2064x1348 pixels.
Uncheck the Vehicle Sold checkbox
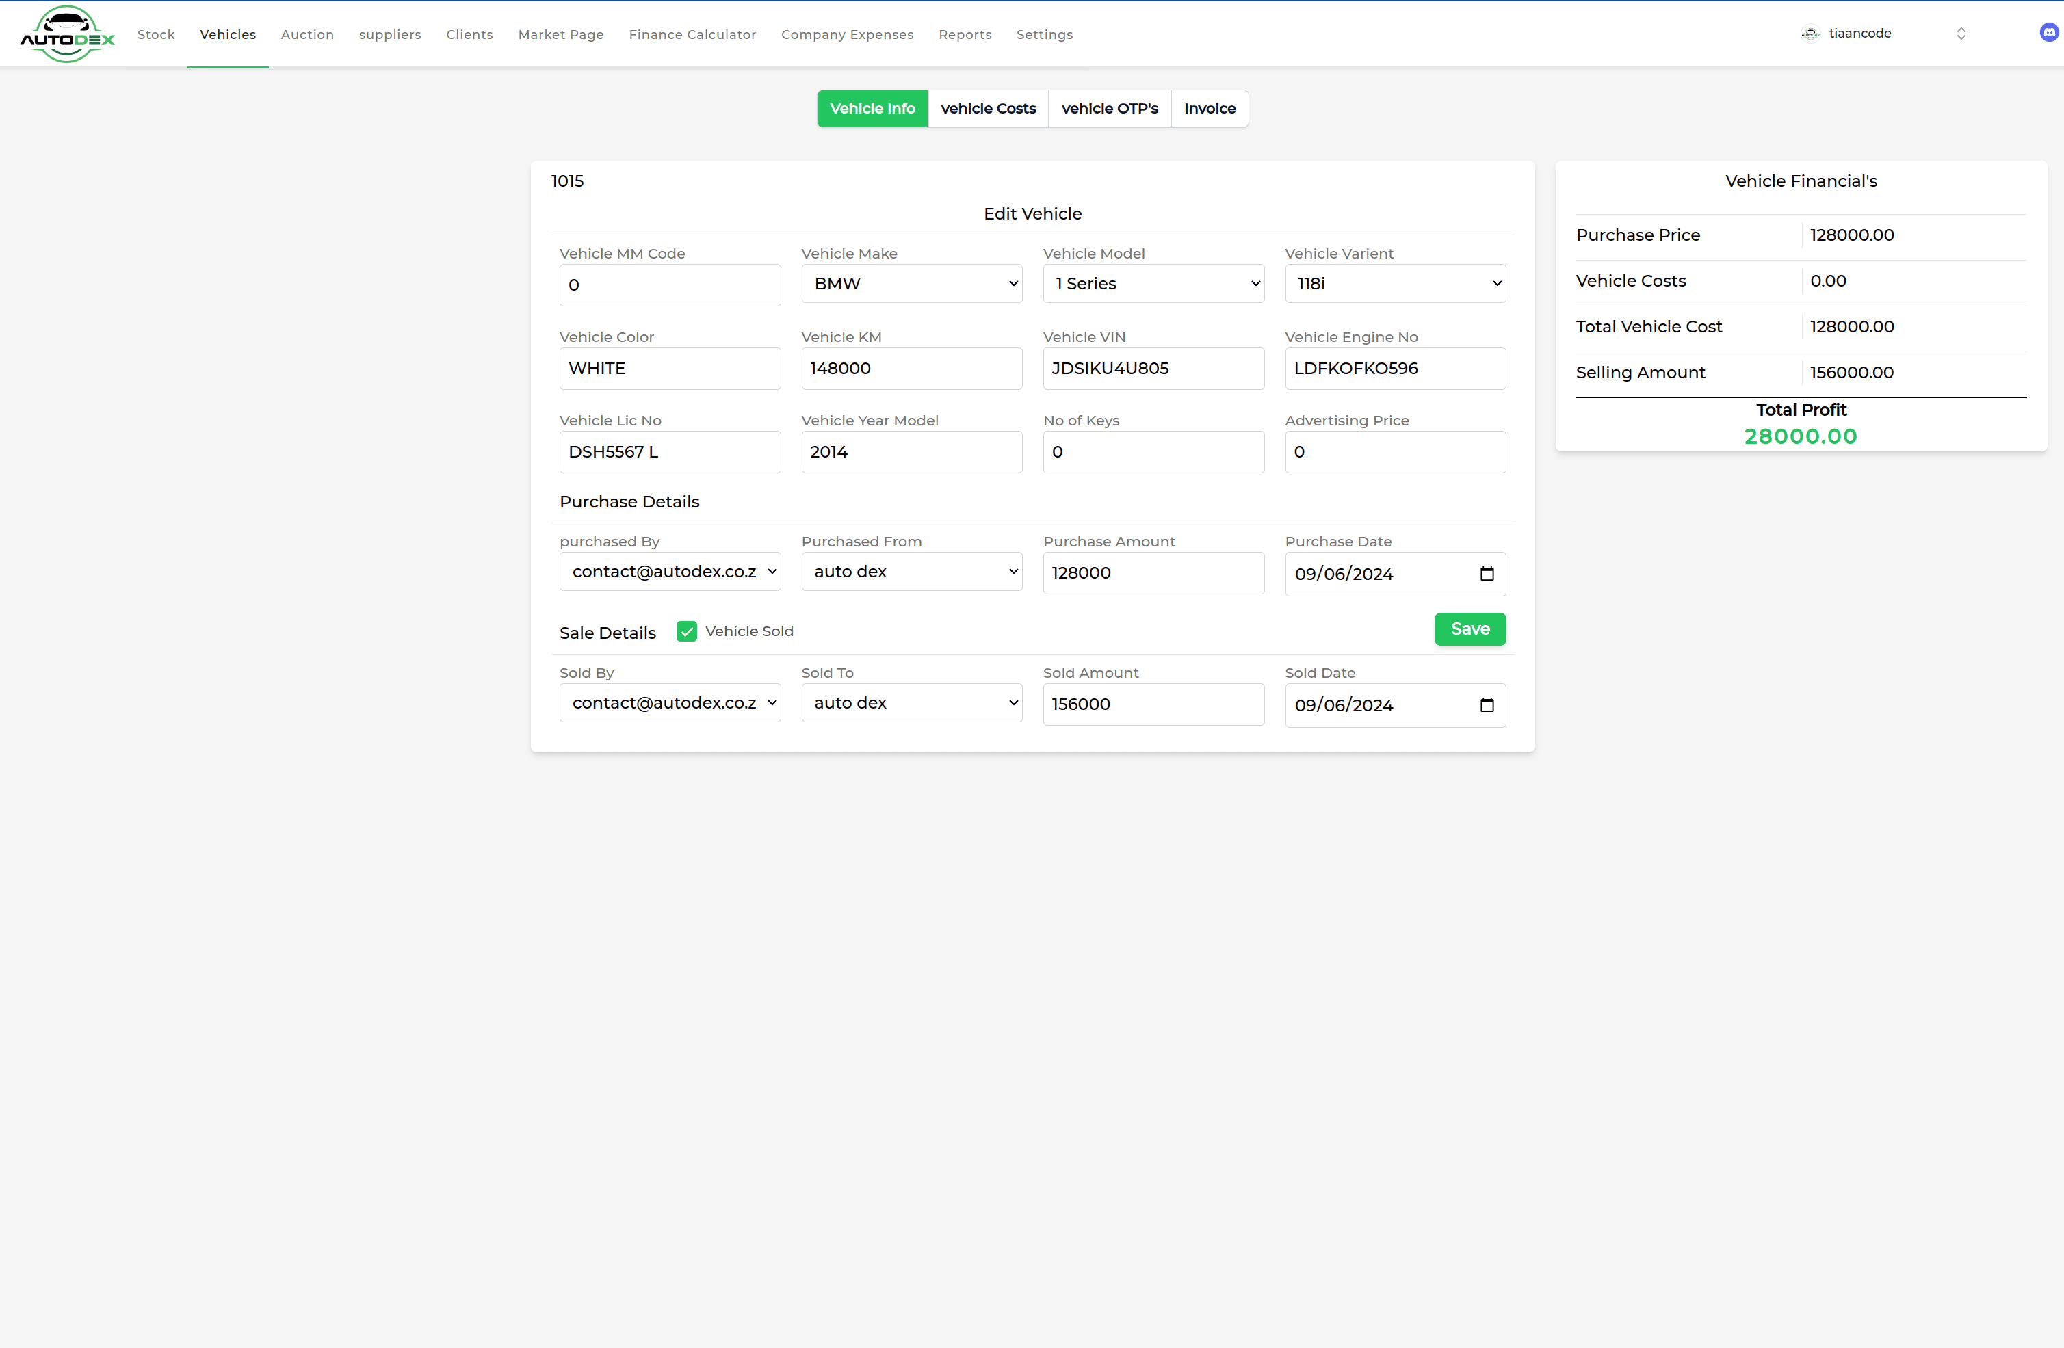click(x=686, y=631)
